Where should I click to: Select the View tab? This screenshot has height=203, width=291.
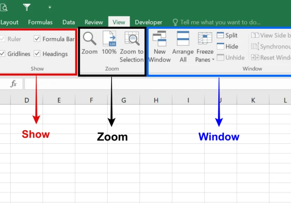[x=119, y=22]
